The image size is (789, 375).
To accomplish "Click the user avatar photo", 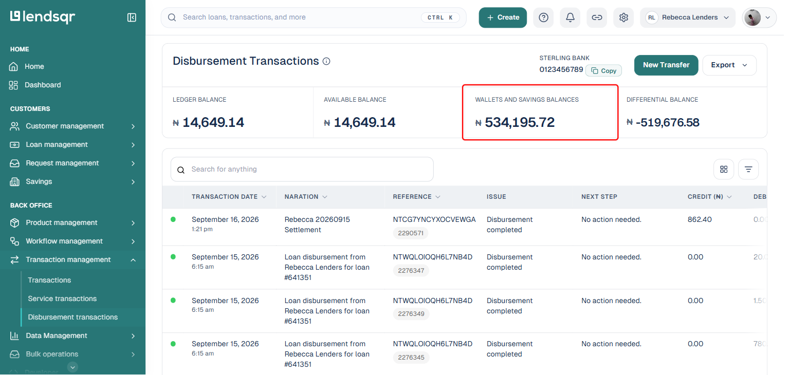I will 752,17.
